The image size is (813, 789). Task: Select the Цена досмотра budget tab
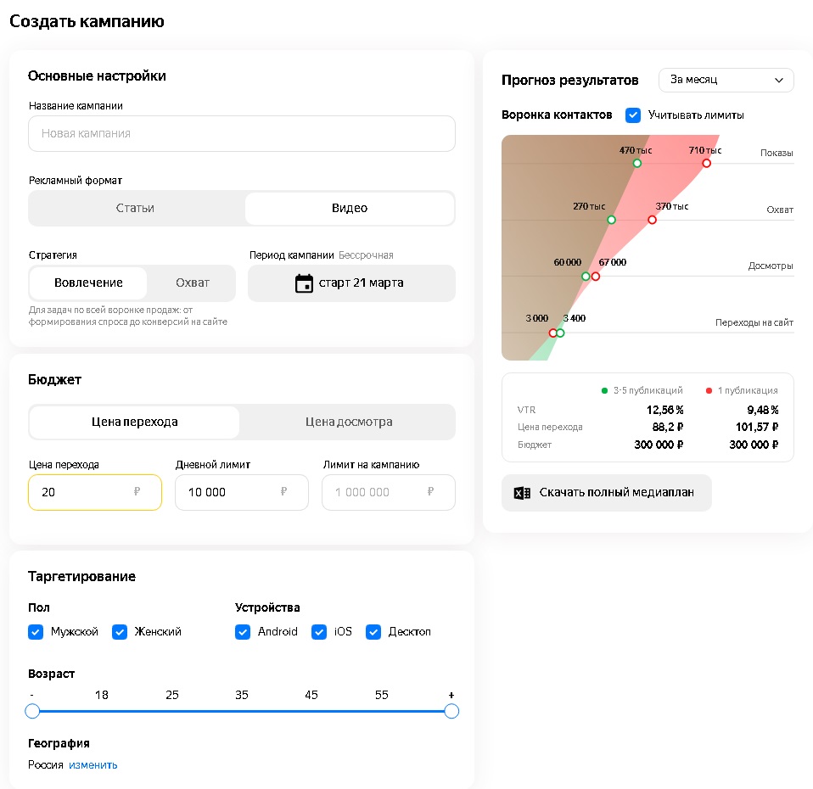[x=348, y=422]
